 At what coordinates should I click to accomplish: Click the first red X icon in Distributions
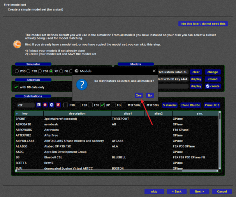[x=45, y=105]
